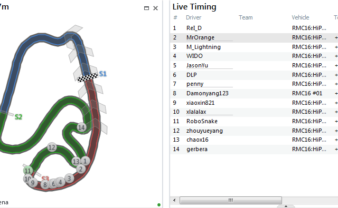338x208 pixels.
Task: Click the S1 sector label
Action: (103, 74)
